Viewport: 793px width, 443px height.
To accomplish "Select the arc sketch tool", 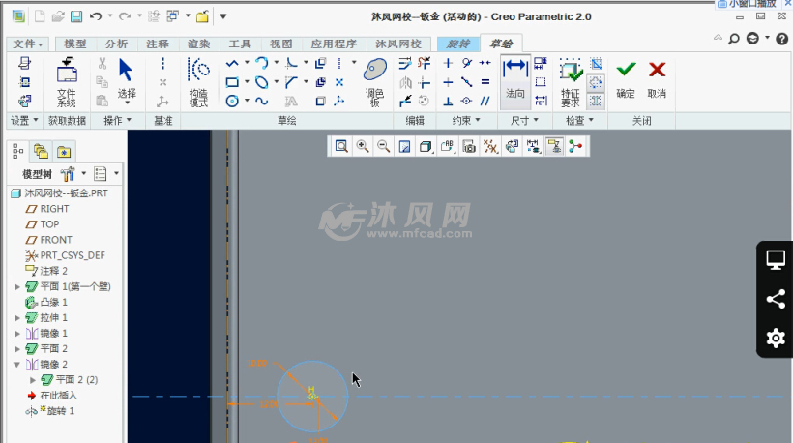I will [261, 63].
